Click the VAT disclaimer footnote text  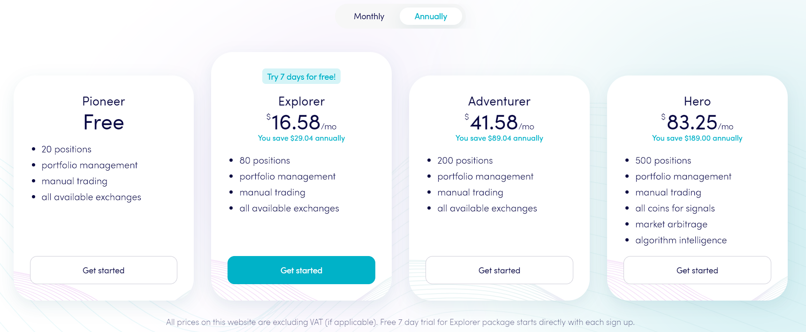point(400,322)
